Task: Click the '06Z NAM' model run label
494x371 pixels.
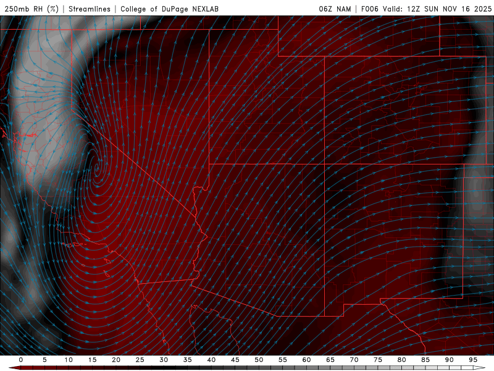Action: [x=335, y=9]
